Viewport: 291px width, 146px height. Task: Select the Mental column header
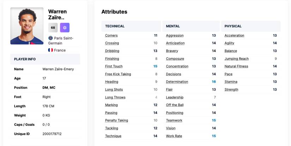pyautogui.click(x=173, y=26)
